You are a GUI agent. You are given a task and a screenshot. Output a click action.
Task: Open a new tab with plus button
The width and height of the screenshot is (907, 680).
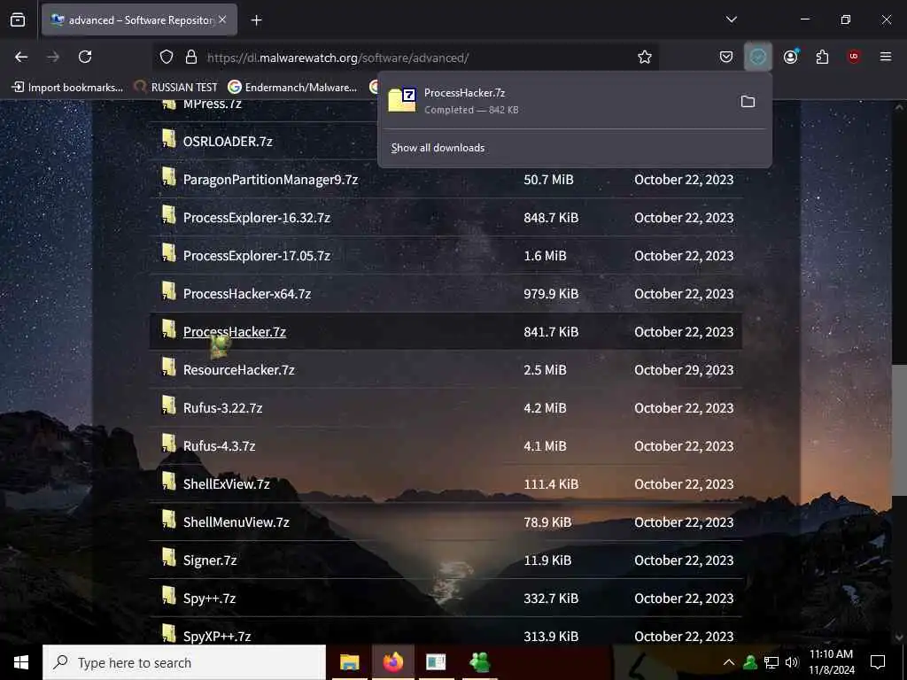[256, 20]
